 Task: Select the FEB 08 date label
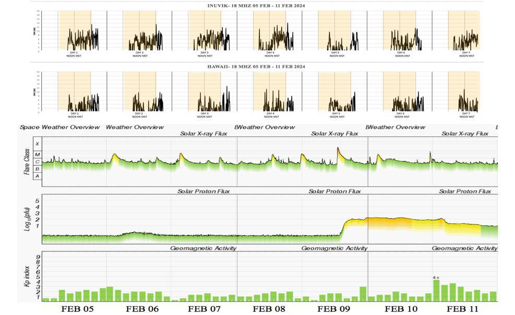269,309
